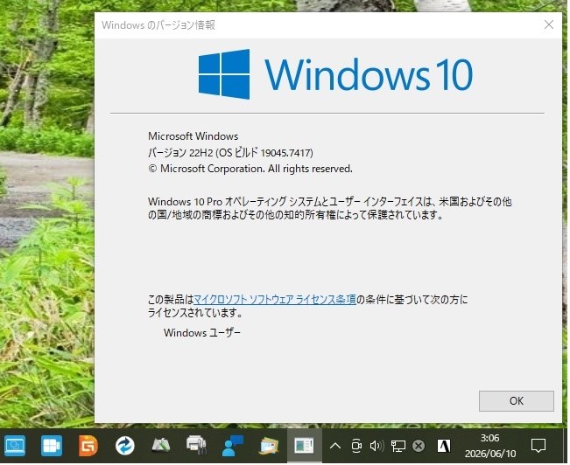570x465 pixels.
Task: Open the green map/ruler app icon
Action: click(161, 447)
